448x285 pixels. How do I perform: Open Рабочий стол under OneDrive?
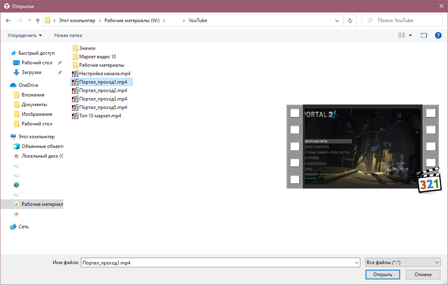pos(37,124)
